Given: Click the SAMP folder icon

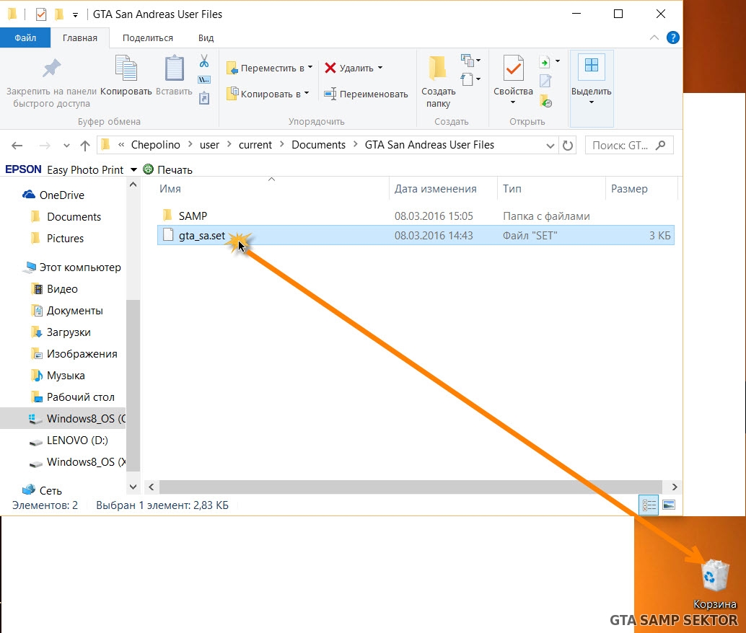Looking at the screenshot, I should pyautogui.click(x=167, y=216).
